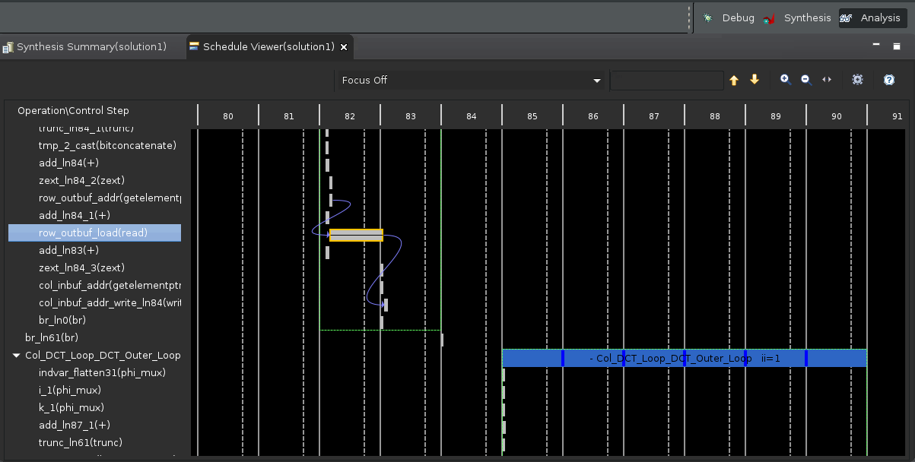Switch to the Debug perspective

point(728,18)
